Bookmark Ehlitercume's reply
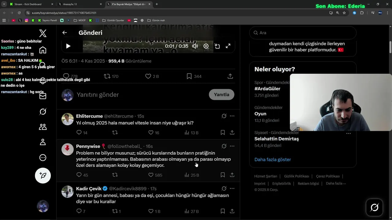Viewport: 392px width, 220px height. [223, 133]
